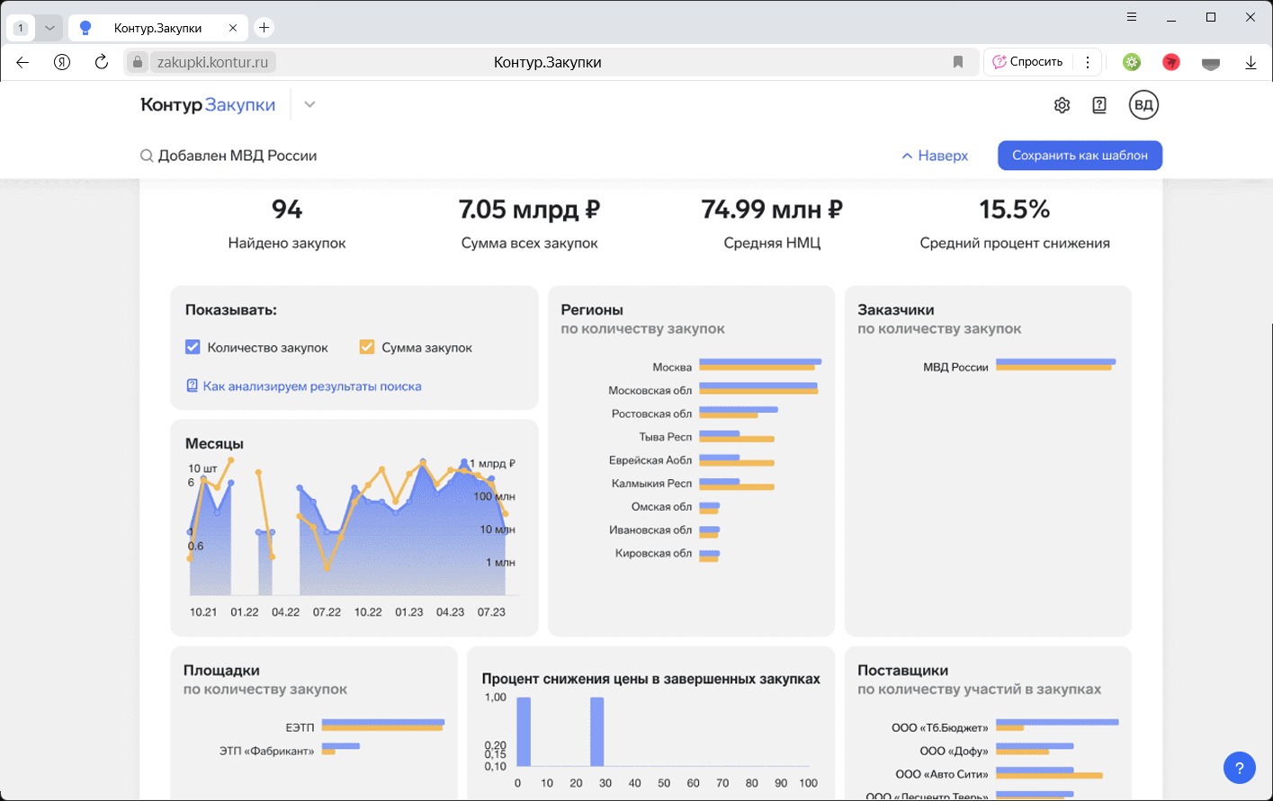Open browser downloads arrow icon
Screen dimensions: 1273x801
pyautogui.click(x=1251, y=62)
